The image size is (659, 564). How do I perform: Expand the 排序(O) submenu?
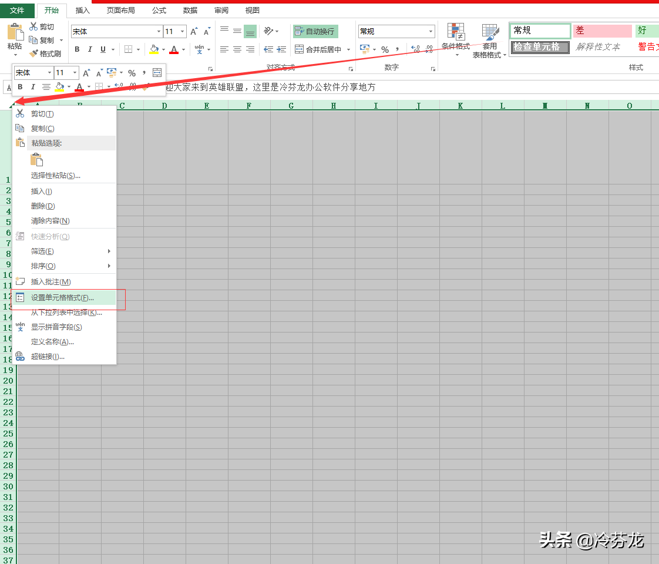click(64, 266)
